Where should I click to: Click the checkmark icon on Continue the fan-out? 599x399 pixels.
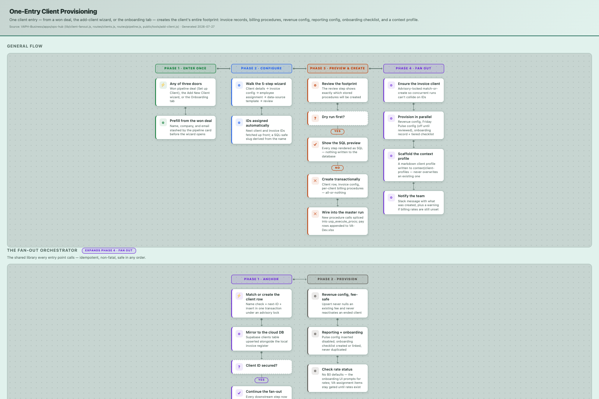[x=239, y=393]
